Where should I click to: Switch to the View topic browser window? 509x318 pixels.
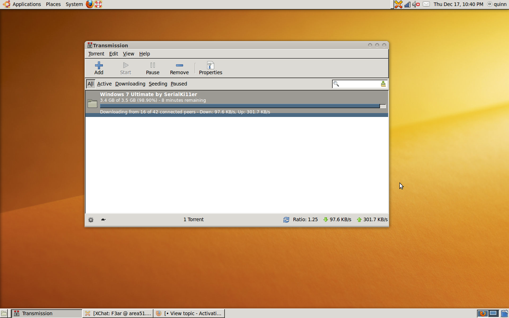[189, 313]
